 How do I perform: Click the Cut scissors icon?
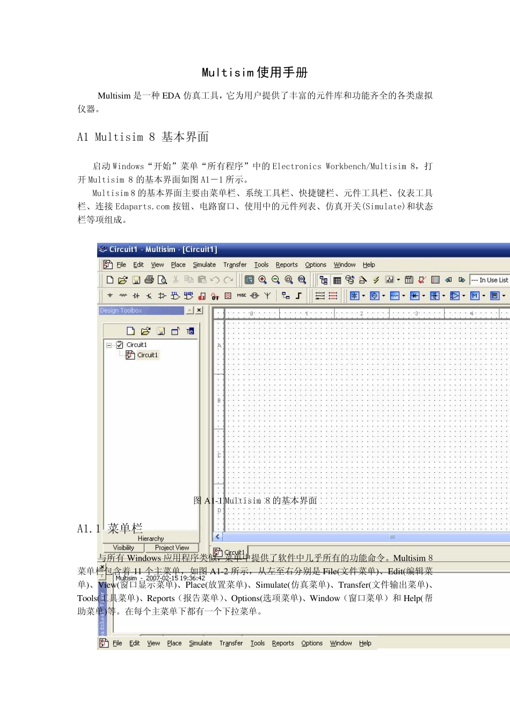176,280
